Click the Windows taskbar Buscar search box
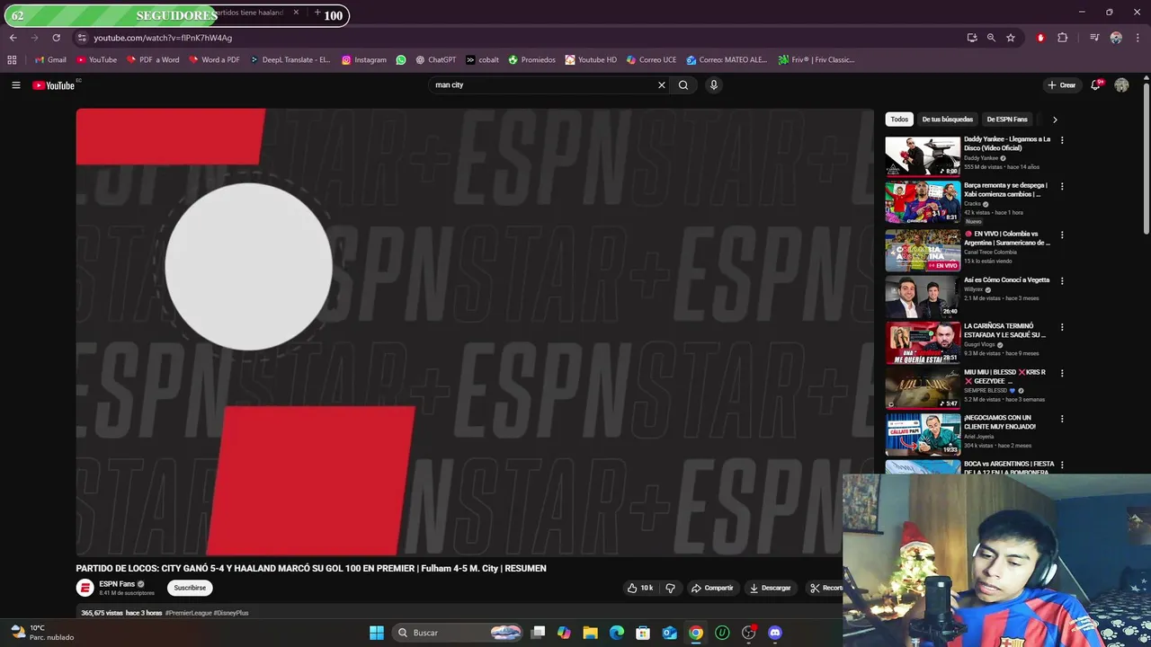The image size is (1151, 647). [x=459, y=633]
